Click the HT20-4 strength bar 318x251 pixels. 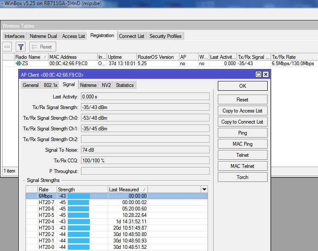(x=79, y=222)
